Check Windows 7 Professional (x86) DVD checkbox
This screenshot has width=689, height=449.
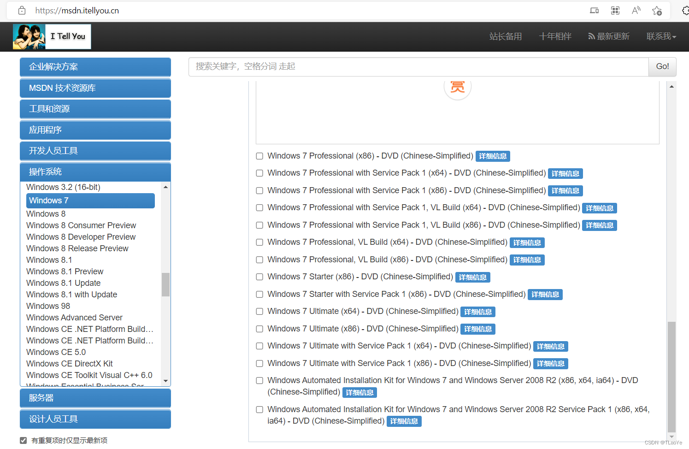pos(259,156)
